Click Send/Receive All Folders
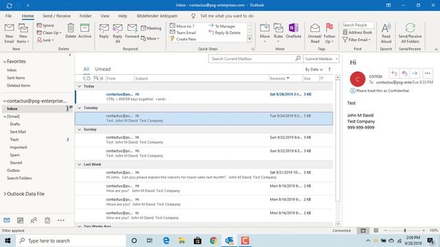Screen dimensions: 440x247 coord(410,34)
